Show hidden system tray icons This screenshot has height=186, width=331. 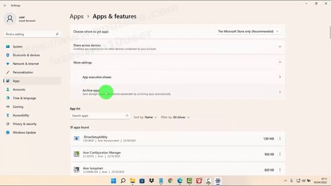pyautogui.click(x=285, y=181)
